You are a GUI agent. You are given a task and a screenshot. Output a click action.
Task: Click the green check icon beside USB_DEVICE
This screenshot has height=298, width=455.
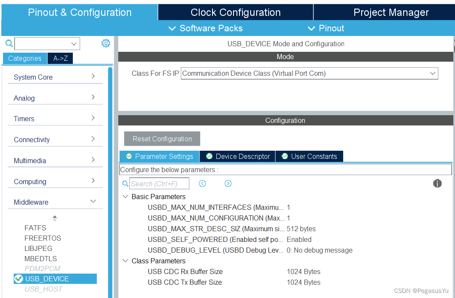coord(18,279)
